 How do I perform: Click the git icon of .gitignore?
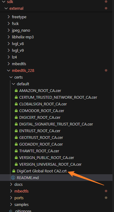pyautogui.click(x=11, y=211)
